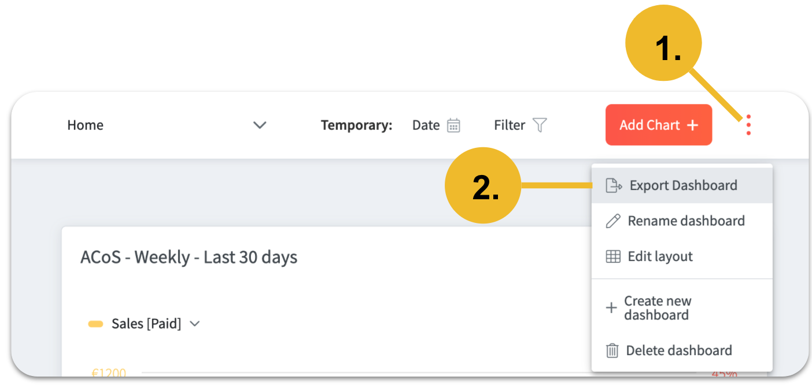Click the Export Dashboard file icon
Image resolution: width=812 pixels, height=391 pixels.
click(x=613, y=185)
